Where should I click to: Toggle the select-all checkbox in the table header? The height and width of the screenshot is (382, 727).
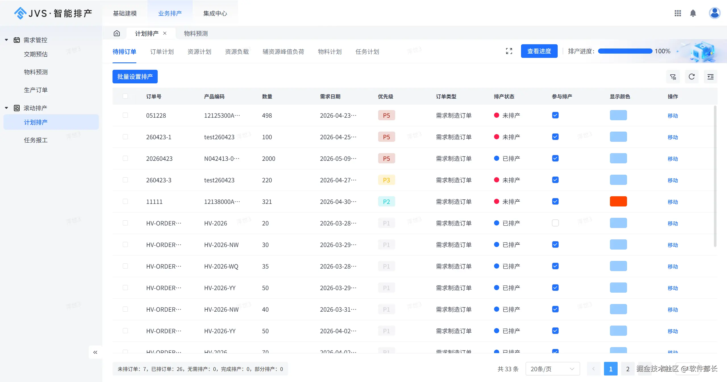coord(126,96)
